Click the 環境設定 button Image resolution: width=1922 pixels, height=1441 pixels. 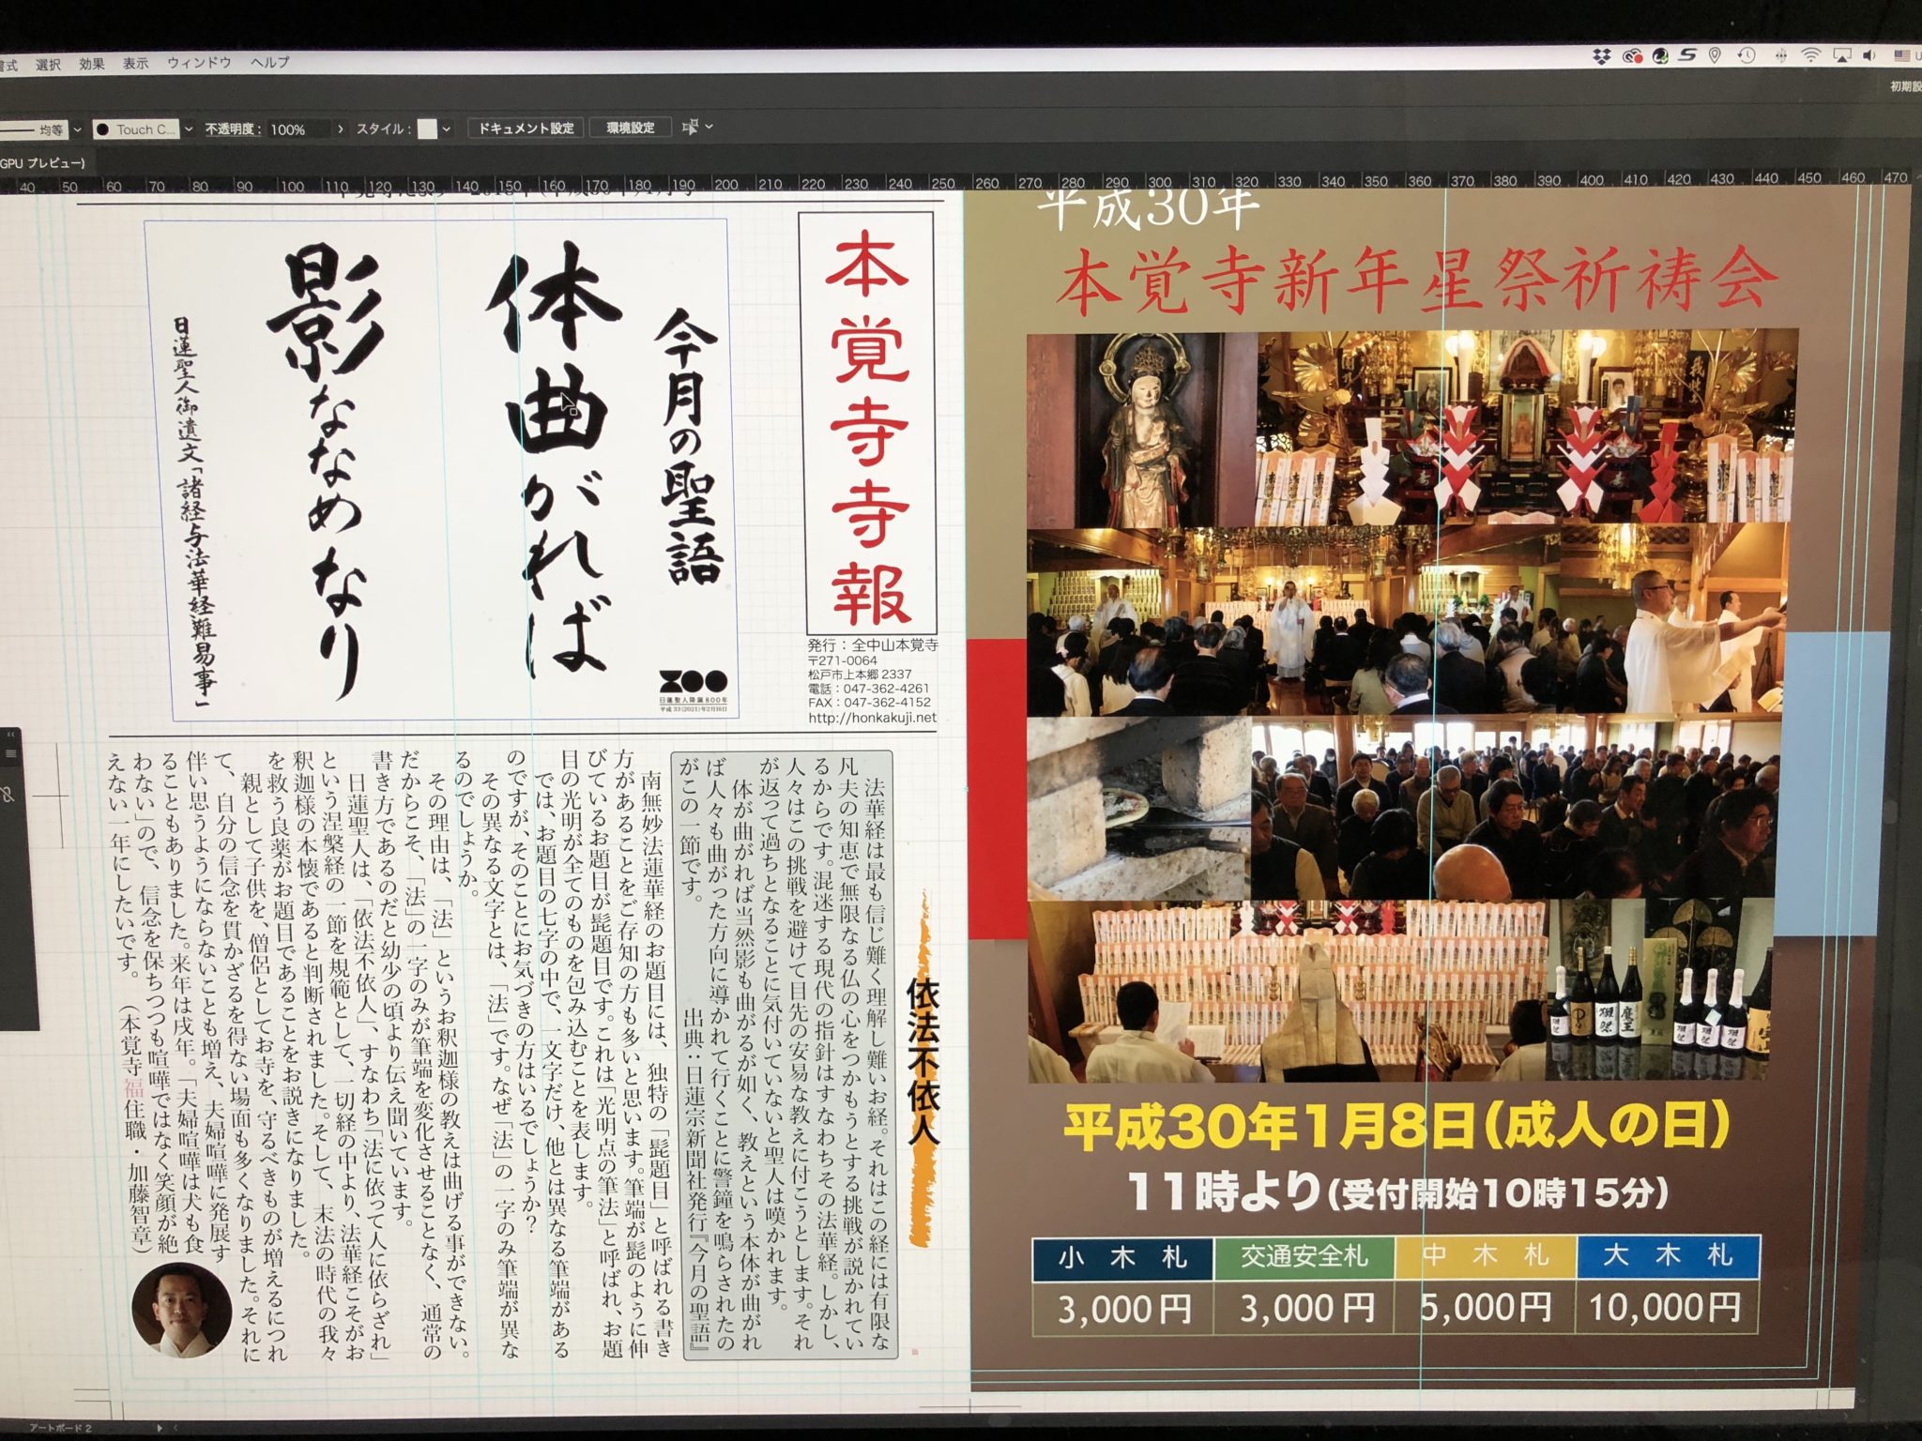tap(630, 128)
